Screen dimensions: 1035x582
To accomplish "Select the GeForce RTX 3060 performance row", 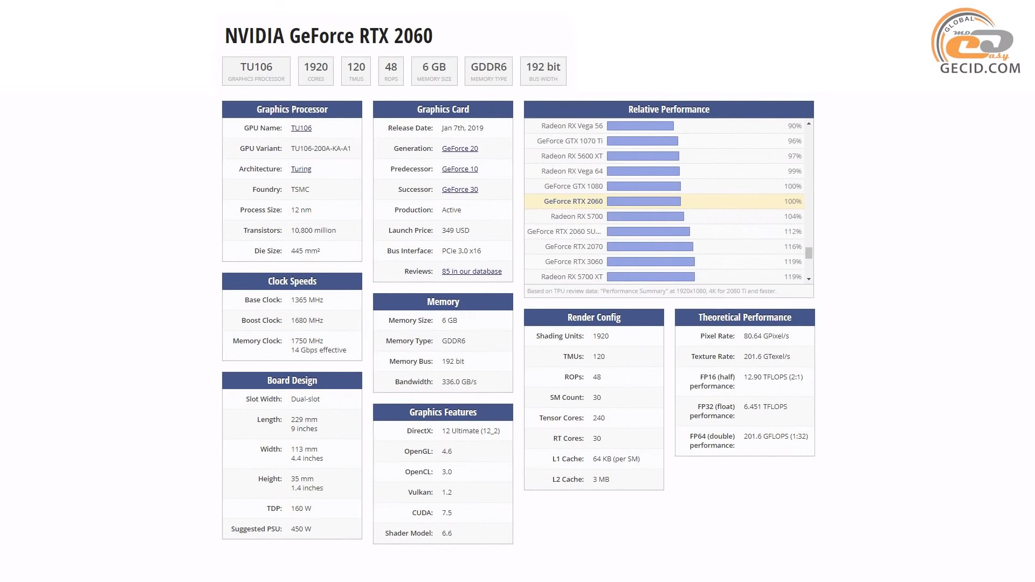I will point(664,261).
